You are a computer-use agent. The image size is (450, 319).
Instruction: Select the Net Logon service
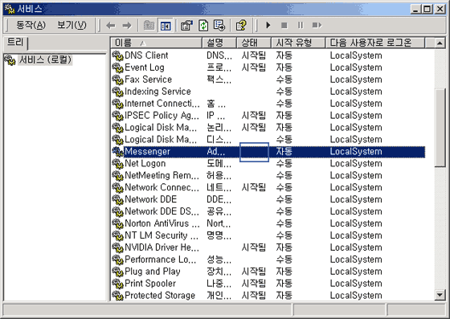pyautogui.click(x=145, y=163)
